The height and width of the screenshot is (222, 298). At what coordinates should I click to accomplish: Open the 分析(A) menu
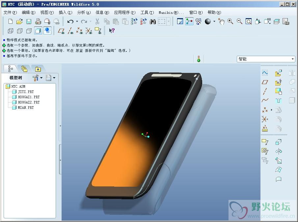point(84,13)
